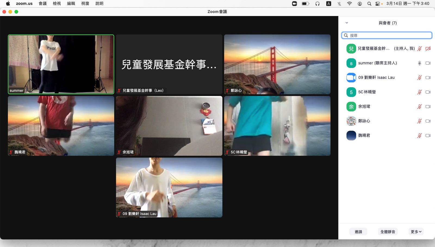435x247 pixels.
Task: Toggle the host's disabled camera icon
Action: click(x=428, y=49)
